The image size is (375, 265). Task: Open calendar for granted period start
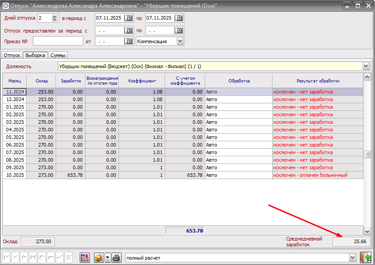point(128,31)
